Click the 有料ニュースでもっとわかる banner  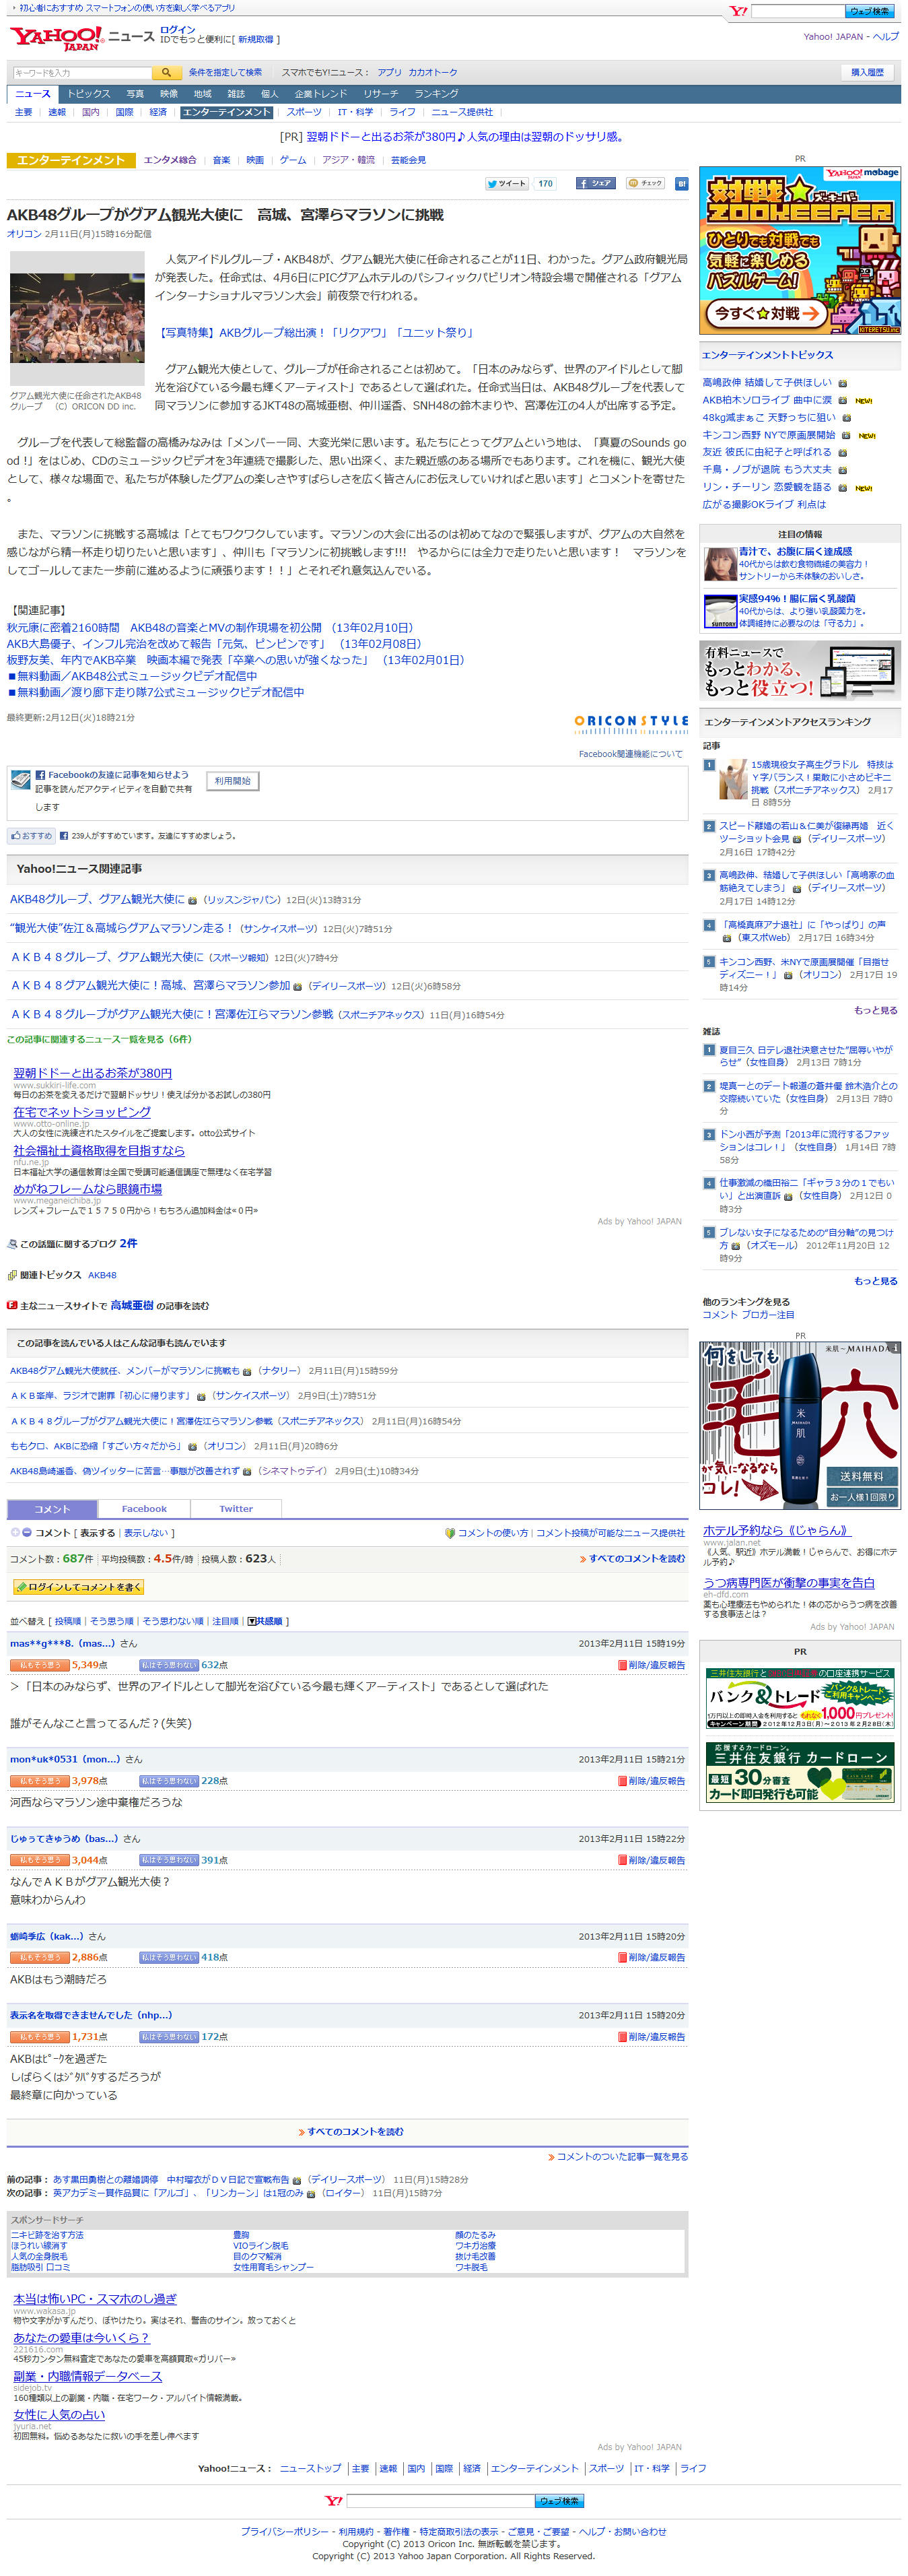coord(799,670)
